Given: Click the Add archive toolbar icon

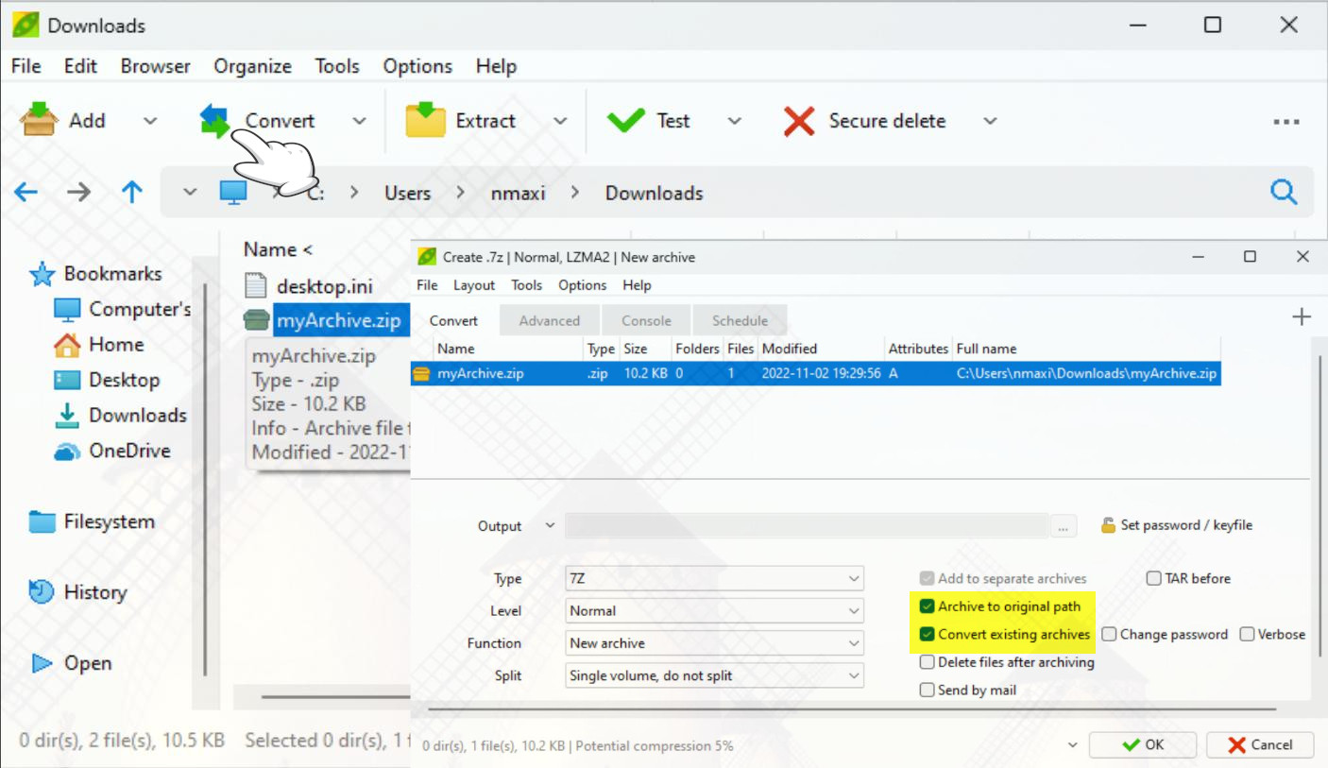Looking at the screenshot, I should [39, 121].
